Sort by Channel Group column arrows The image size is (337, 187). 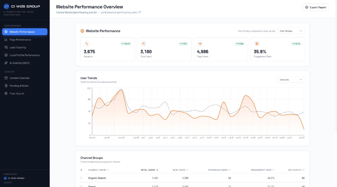108,170
